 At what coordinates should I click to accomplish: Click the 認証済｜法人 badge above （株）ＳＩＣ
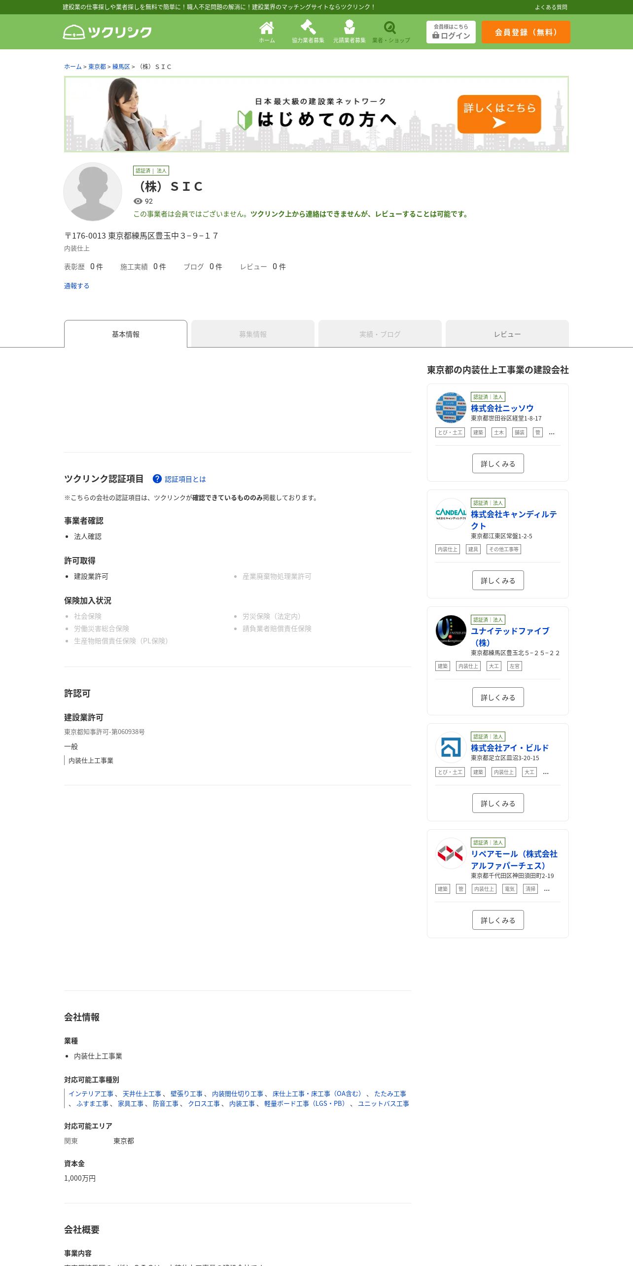151,171
